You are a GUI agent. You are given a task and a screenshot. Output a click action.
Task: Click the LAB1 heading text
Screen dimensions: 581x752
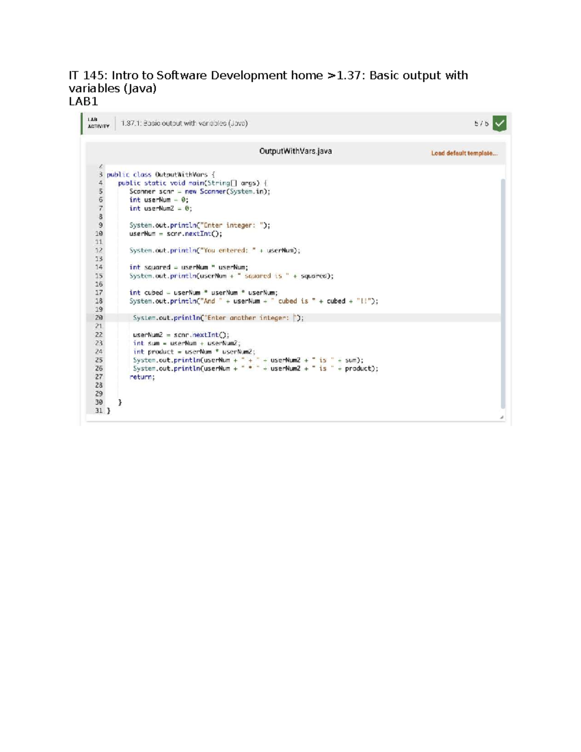(x=83, y=101)
